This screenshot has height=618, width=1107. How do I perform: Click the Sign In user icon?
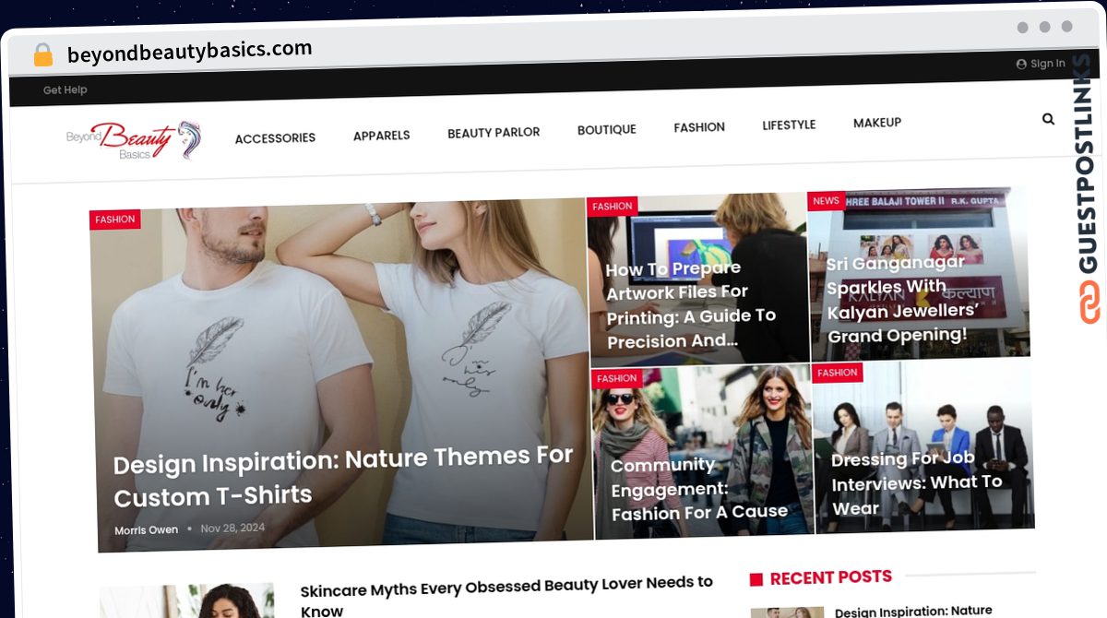point(1021,65)
